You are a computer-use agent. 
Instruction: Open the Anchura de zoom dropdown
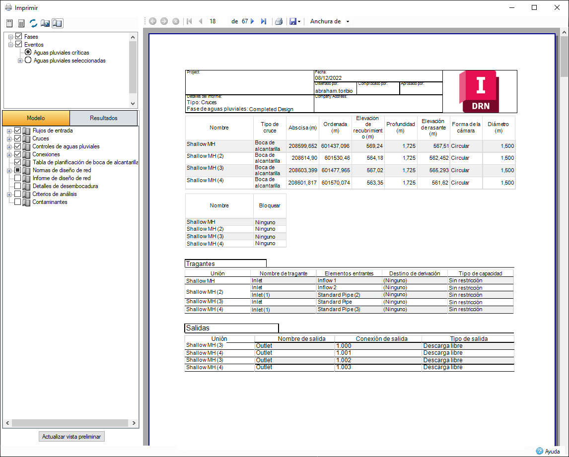click(348, 21)
